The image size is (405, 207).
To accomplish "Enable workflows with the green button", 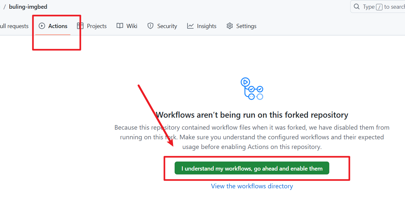I will pos(252,168).
